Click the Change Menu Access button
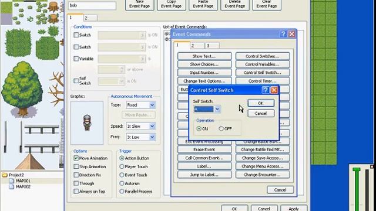This screenshot has height=211, width=376. click(263, 166)
